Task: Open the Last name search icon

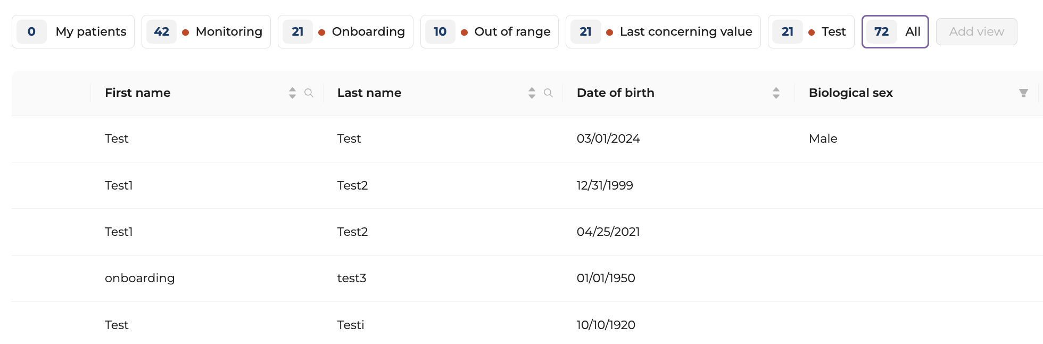Action: tap(548, 93)
